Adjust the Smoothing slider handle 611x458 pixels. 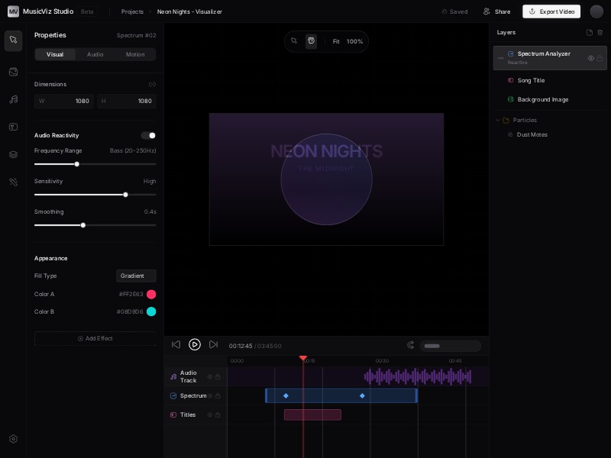(83, 225)
